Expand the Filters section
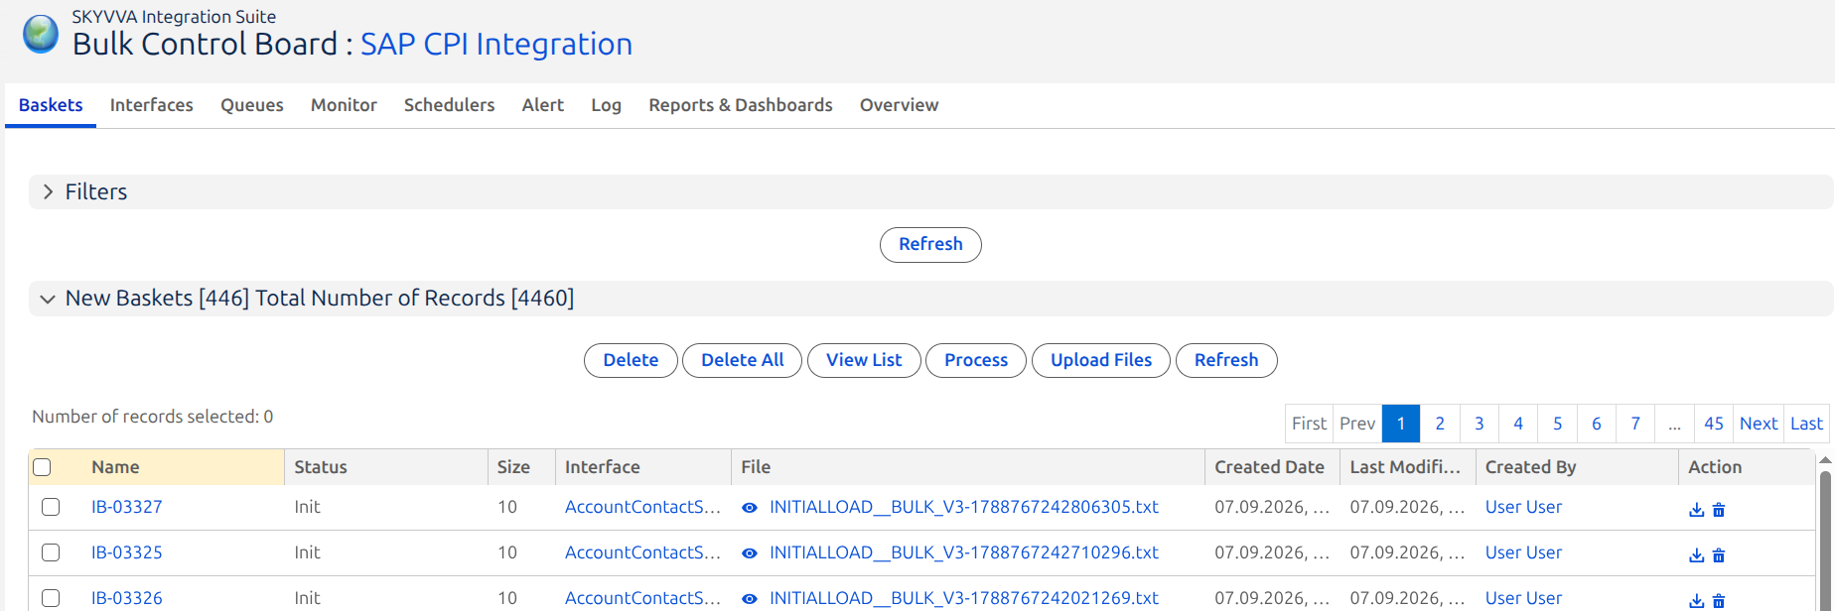 pos(48,191)
